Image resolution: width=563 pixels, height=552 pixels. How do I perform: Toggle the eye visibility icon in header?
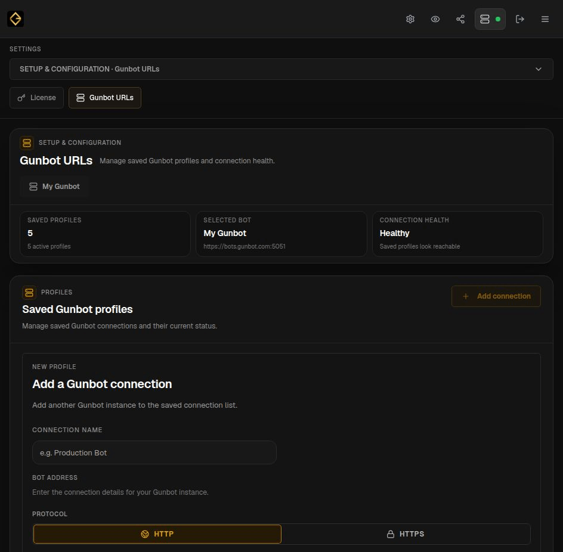(x=435, y=19)
